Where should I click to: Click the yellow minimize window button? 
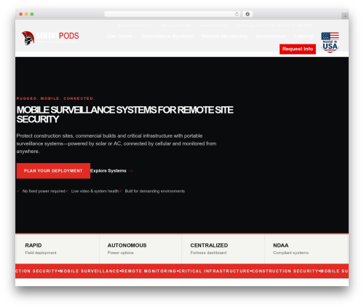point(26,15)
